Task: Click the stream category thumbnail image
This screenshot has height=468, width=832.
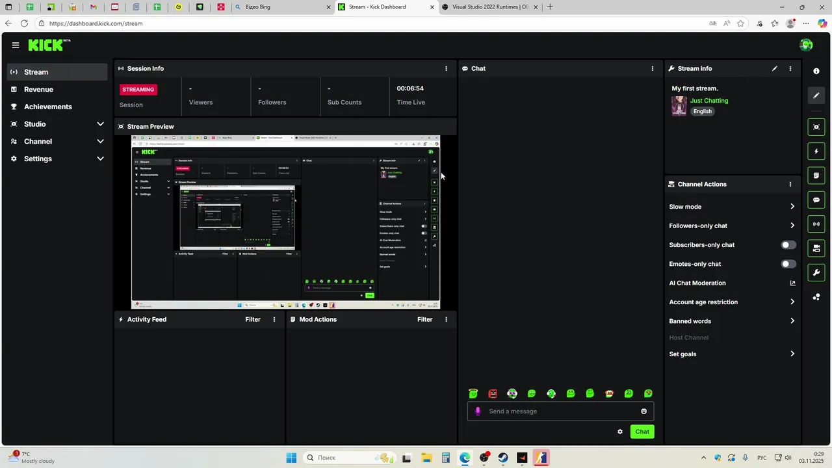Action: (679, 106)
